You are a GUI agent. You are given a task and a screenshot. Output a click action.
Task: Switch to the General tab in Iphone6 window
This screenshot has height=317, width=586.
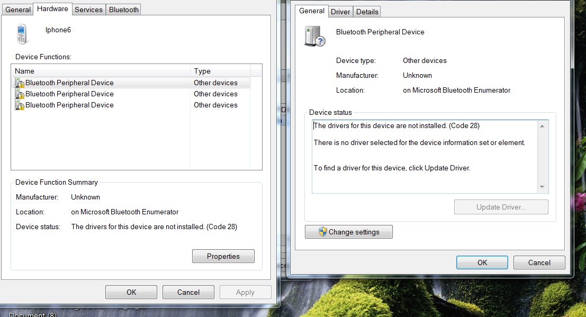(x=17, y=10)
